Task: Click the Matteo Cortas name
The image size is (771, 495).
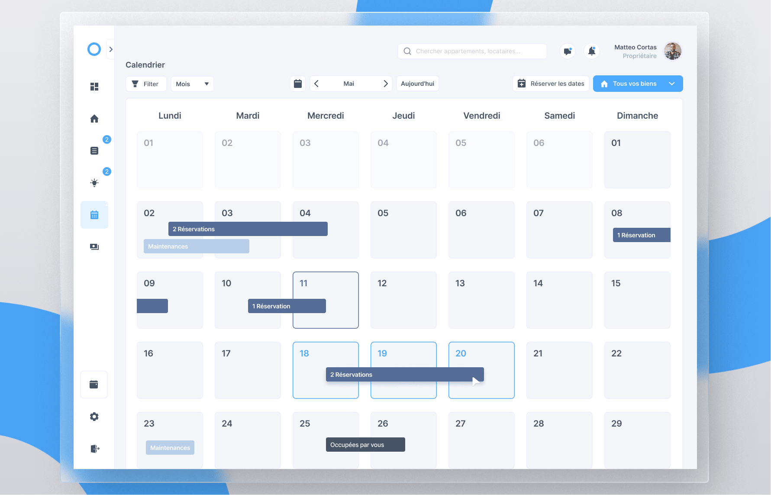Action: (x=635, y=47)
